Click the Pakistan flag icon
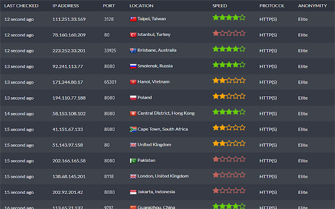The width and height of the screenshot is (335, 209). click(x=133, y=160)
